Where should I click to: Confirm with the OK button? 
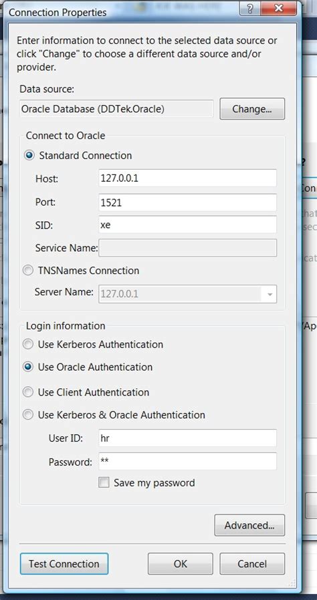click(181, 564)
